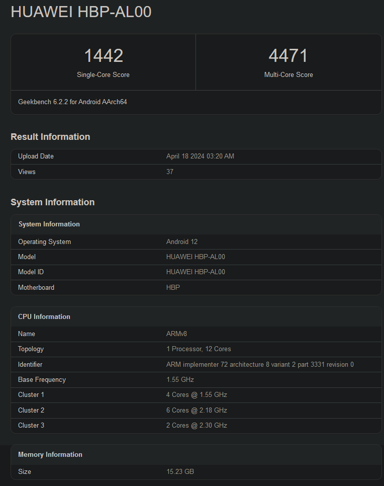
Task: Click the Geekbench 6.2.2 version text
Action: click(x=72, y=102)
